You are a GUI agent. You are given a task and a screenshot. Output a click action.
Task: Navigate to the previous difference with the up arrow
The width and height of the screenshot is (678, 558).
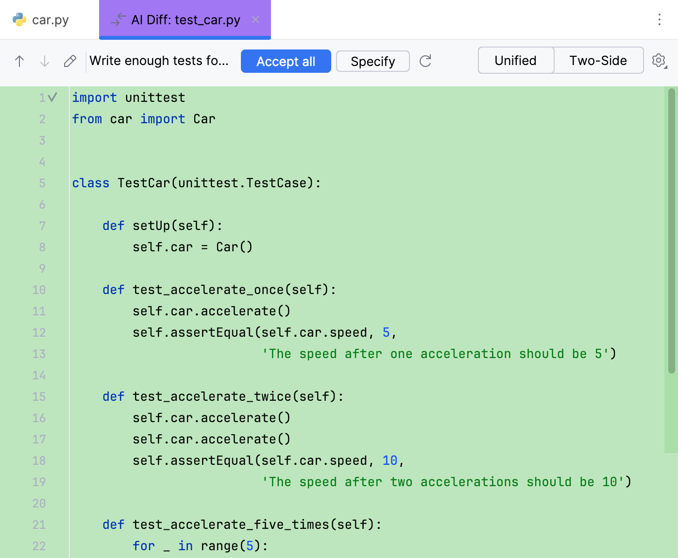coord(19,61)
